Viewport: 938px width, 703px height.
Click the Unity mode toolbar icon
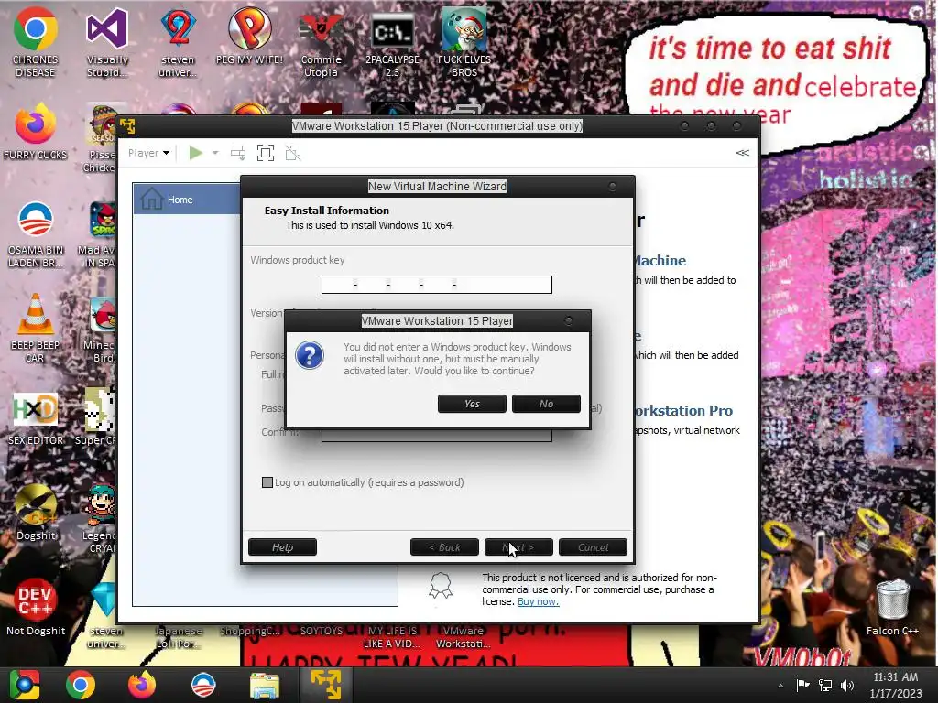point(293,153)
